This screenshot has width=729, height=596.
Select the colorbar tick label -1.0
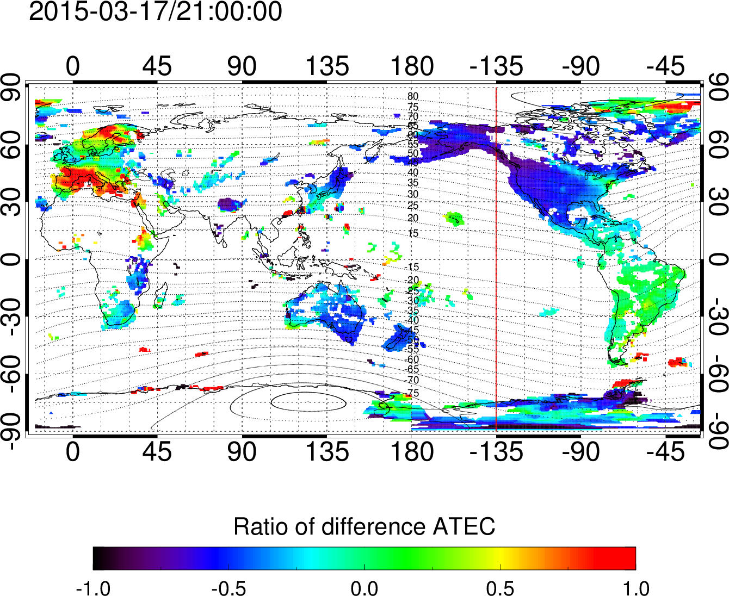[94, 588]
